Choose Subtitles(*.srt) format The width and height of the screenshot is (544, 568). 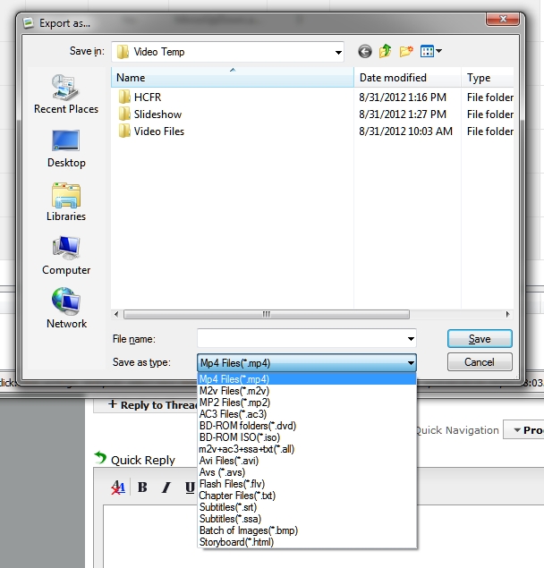[x=307, y=507]
